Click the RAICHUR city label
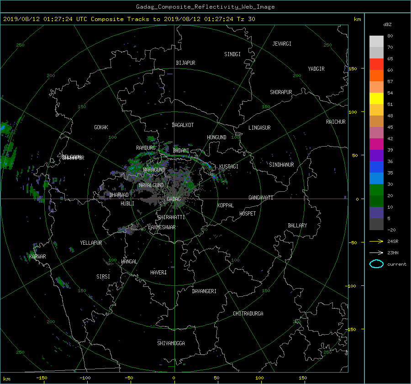 point(336,122)
